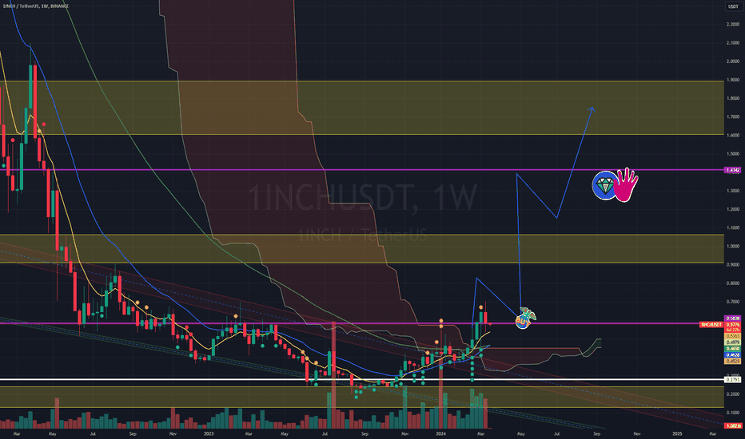The width and height of the screenshot is (745, 439).
Task: Click the 0.2000 price axis tick
Action: (x=733, y=394)
